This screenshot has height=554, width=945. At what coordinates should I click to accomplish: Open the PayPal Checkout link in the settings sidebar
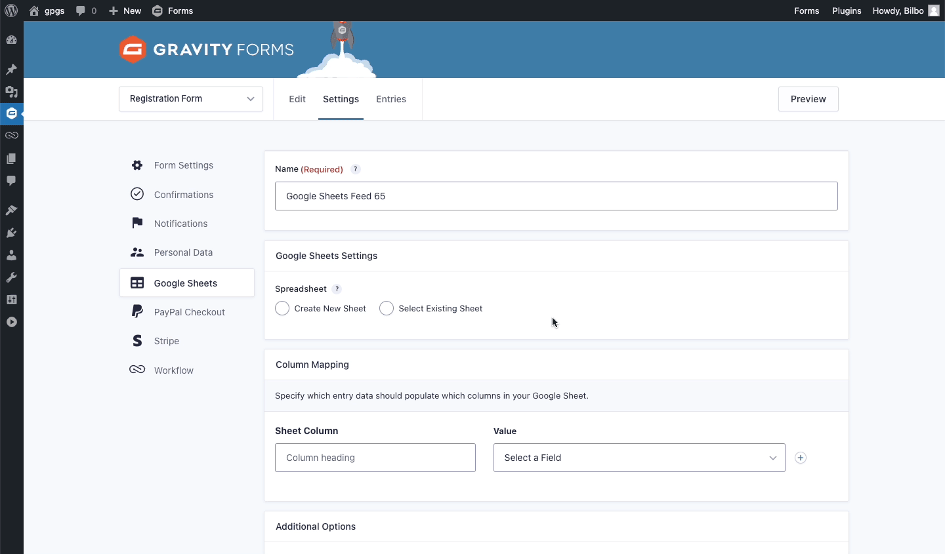tap(190, 312)
